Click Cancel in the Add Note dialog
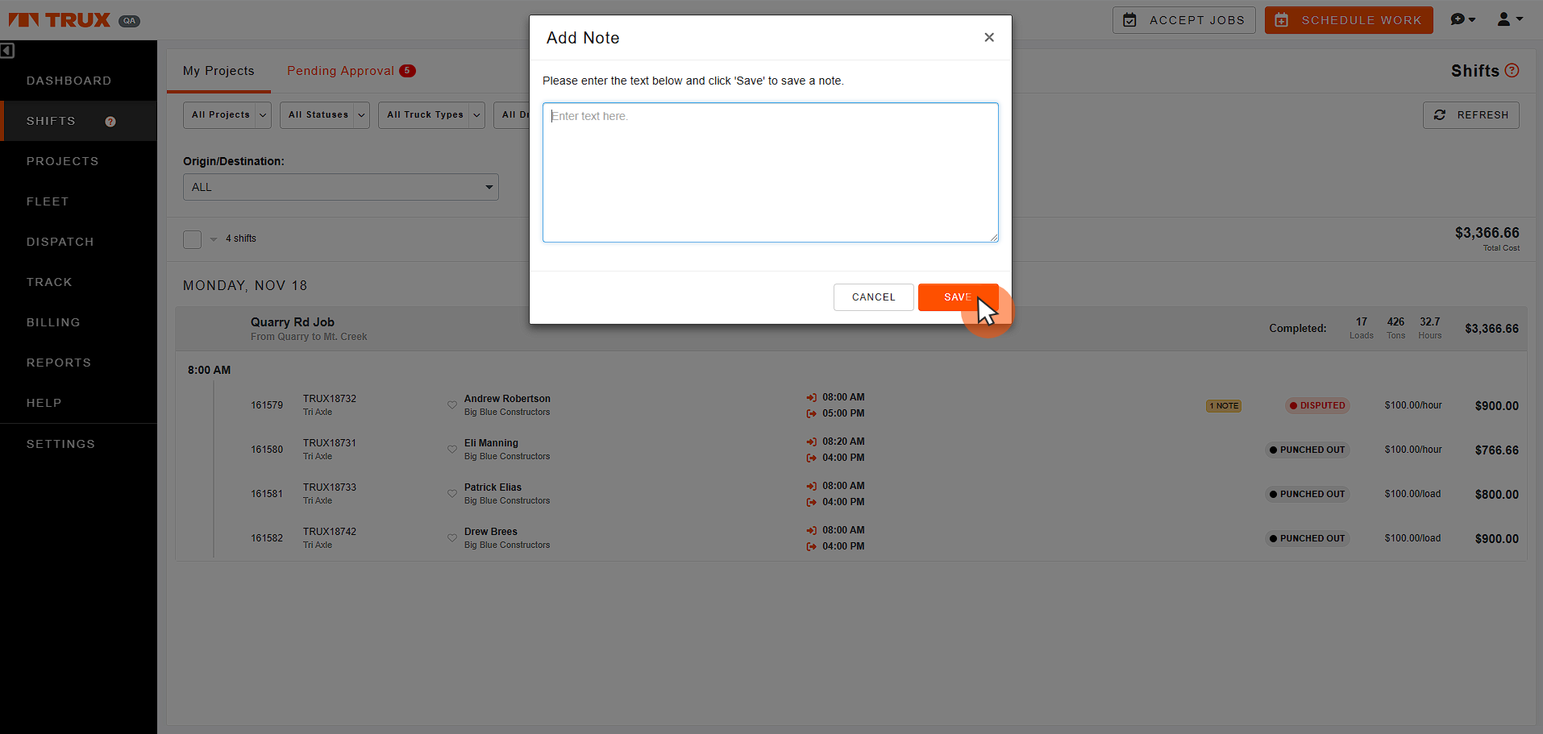The height and width of the screenshot is (734, 1543). pos(874,297)
